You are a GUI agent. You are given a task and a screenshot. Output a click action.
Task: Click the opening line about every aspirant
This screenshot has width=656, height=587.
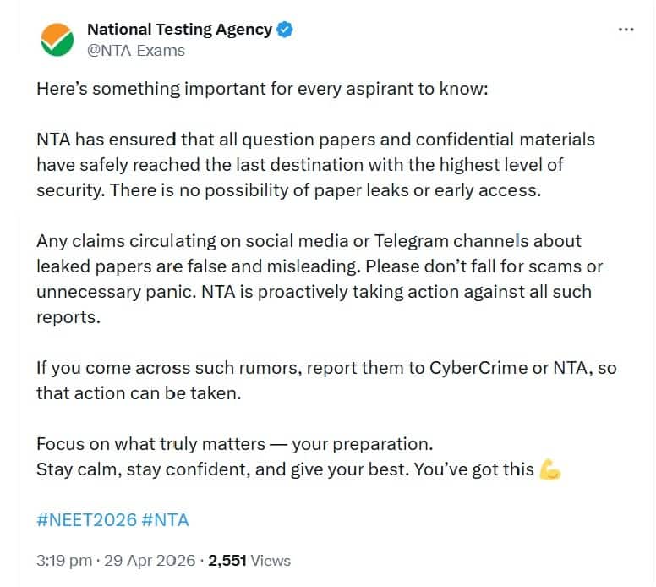pos(262,89)
